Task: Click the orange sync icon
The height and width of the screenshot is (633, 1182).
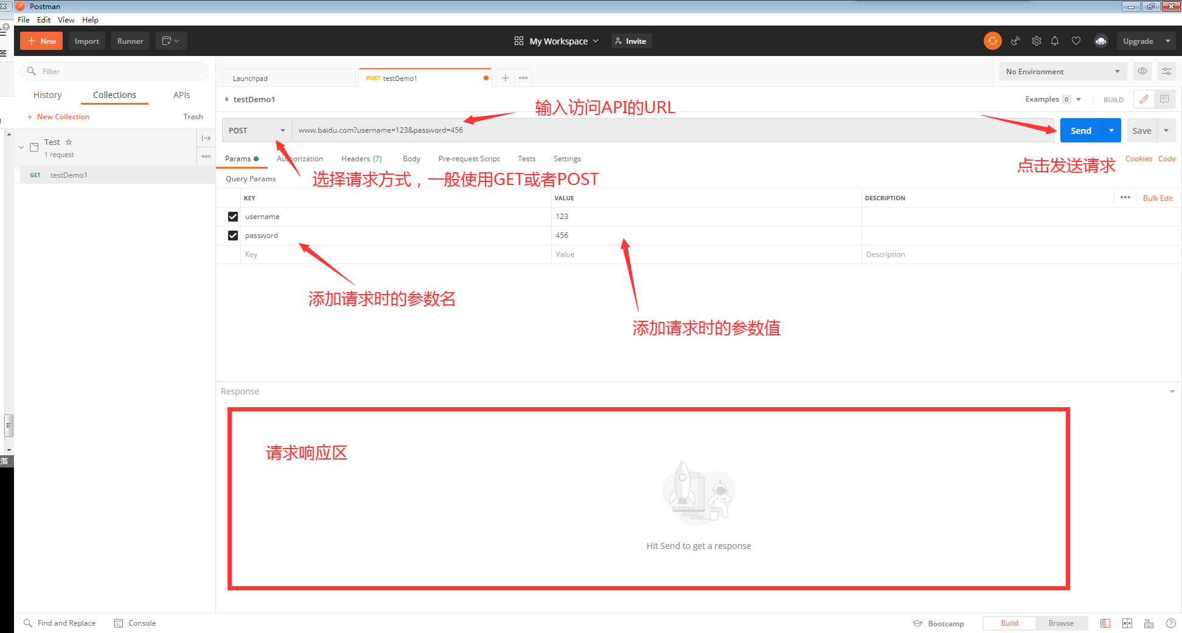Action: pyautogui.click(x=992, y=41)
